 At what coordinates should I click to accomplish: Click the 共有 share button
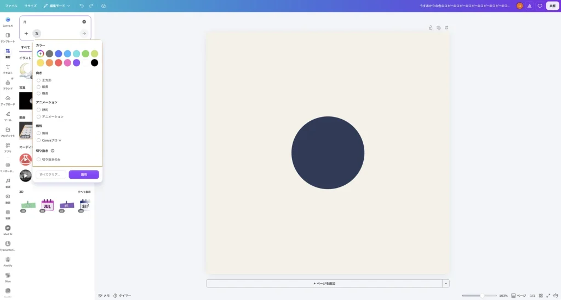click(x=552, y=5)
